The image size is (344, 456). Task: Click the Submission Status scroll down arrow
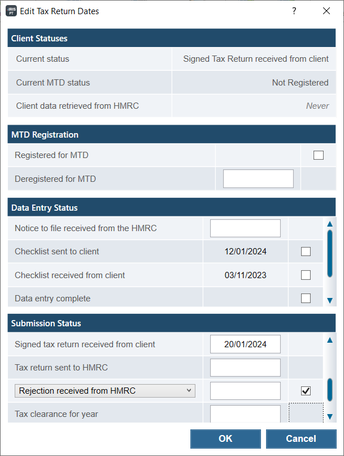330,417
